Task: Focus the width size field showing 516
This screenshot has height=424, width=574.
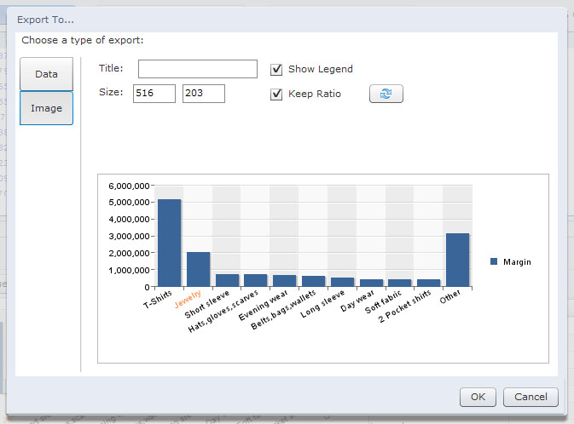Action: pos(154,94)
